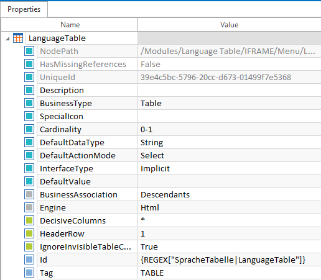Click the green icon next to HeaderRow
Viewport: 321px width, 280px height.
coord(29,233)
